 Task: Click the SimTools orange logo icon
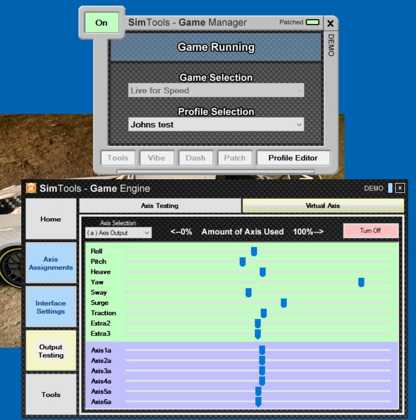(x=31, y=188)
